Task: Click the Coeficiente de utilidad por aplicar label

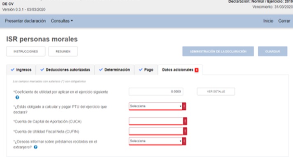Action: [61, 92]
